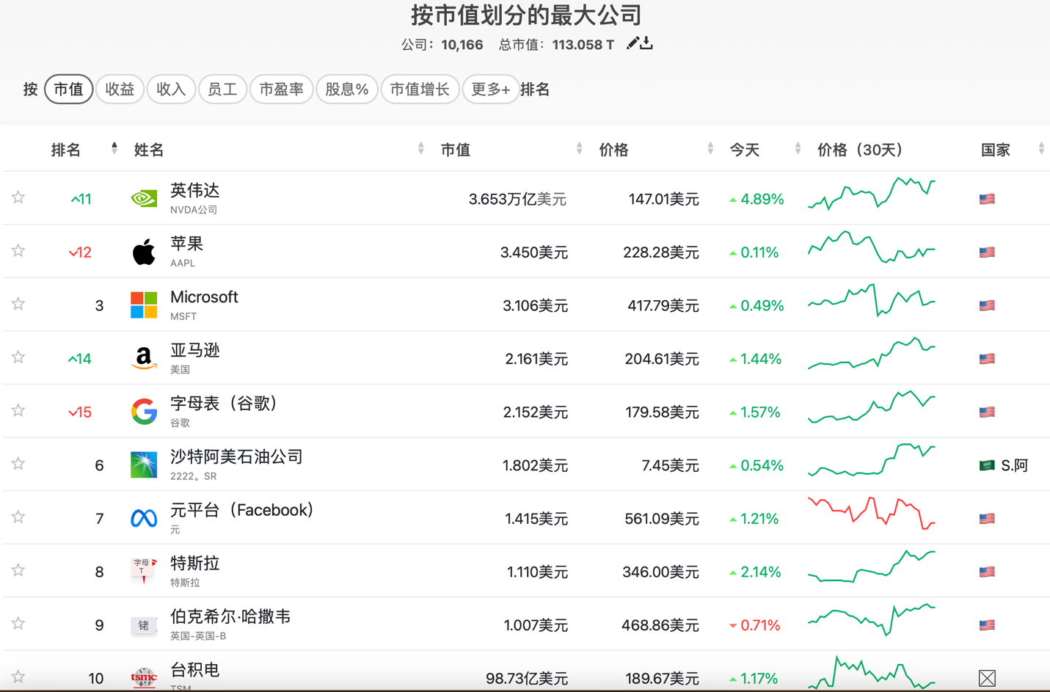1050x692 pixels.
Task: Click the 30-day price chart for 英伟达
Action: 872,194
